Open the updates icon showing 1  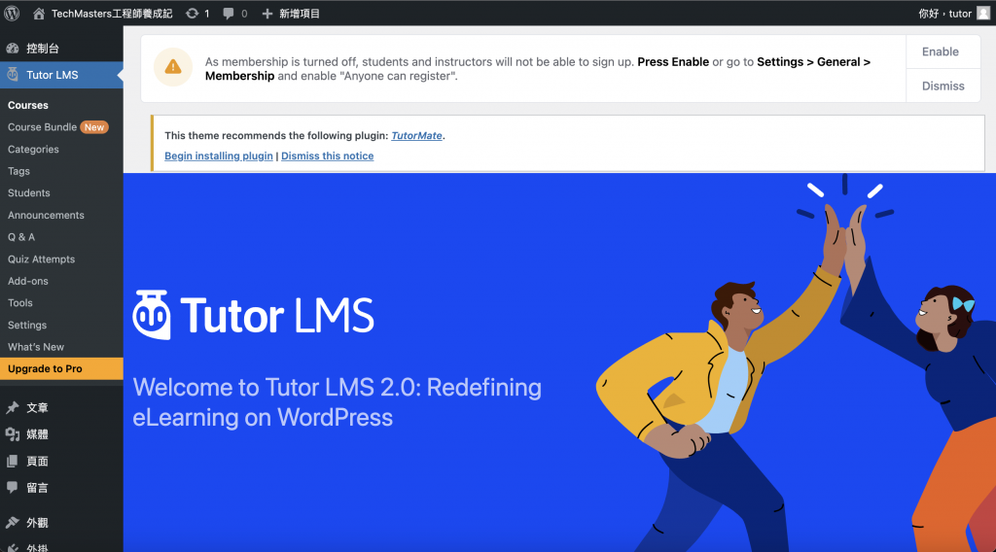(192, 14)
